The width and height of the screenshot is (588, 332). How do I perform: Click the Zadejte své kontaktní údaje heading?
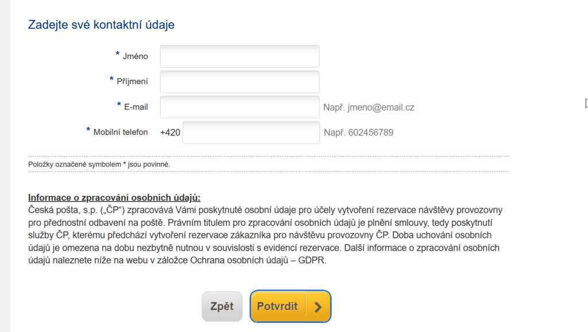[101, 25]
